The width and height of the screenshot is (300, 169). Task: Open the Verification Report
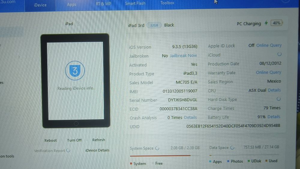(x=49, y=151)
